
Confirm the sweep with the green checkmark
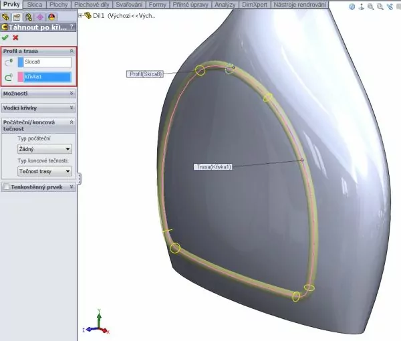click(x=6, y=37)
